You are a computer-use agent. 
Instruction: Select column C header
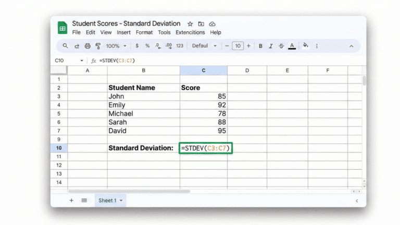pyautogui.click(x=204, y=70)
